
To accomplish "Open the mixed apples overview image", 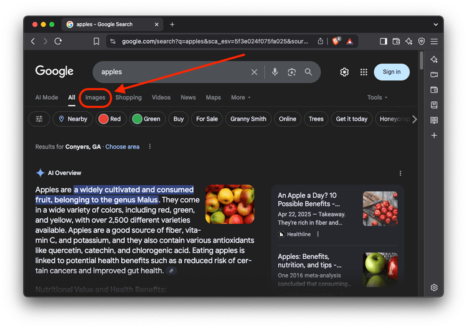I will pos(230,205).
